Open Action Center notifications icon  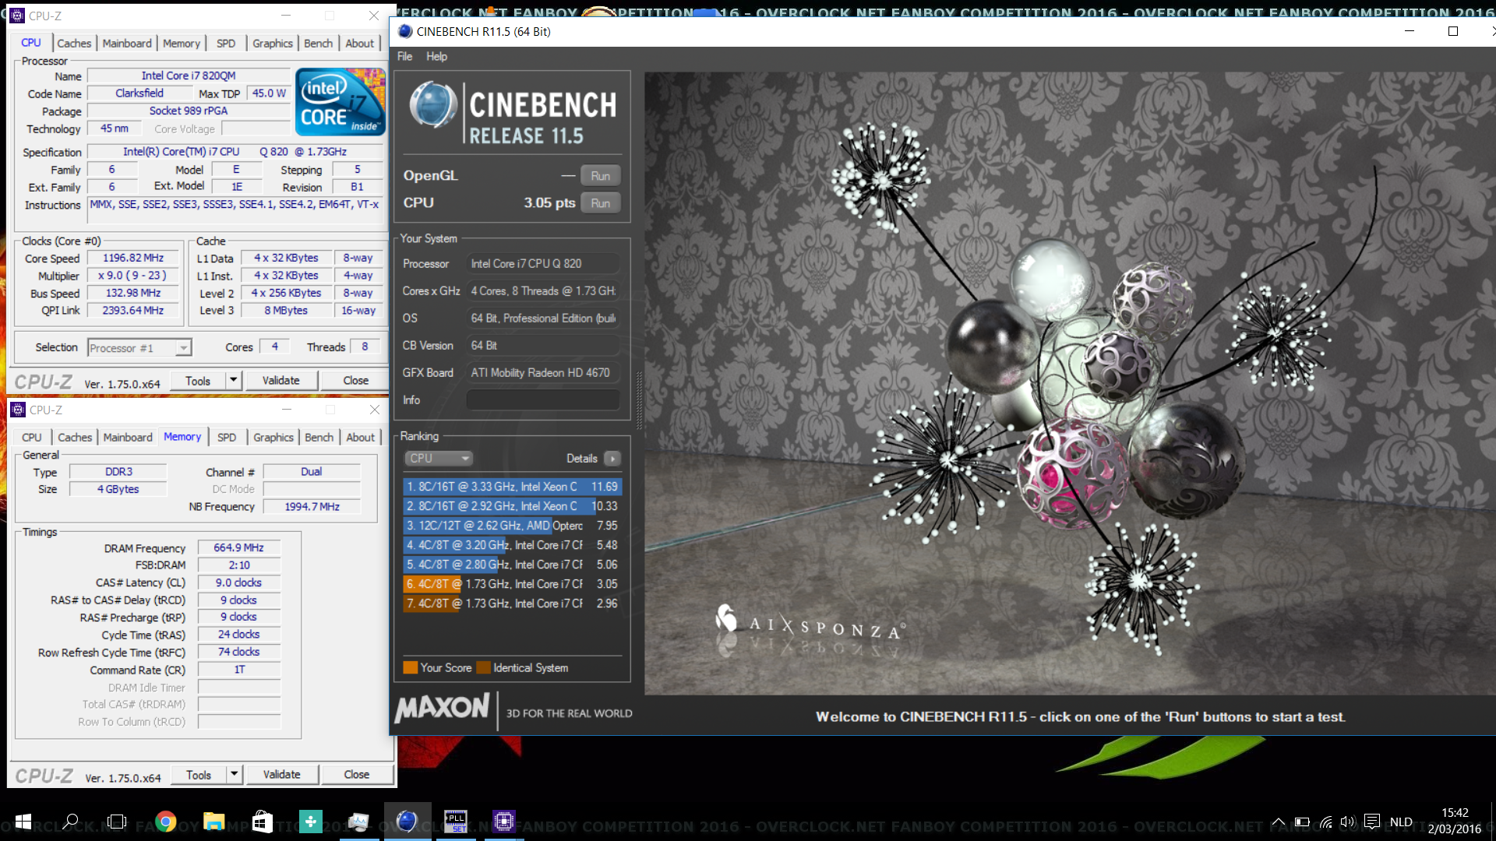(1373, 822)
